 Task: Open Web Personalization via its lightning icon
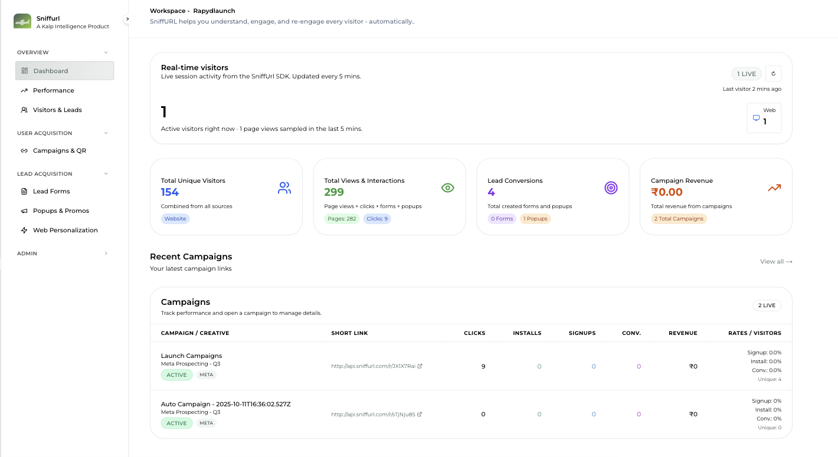[24, 230]
